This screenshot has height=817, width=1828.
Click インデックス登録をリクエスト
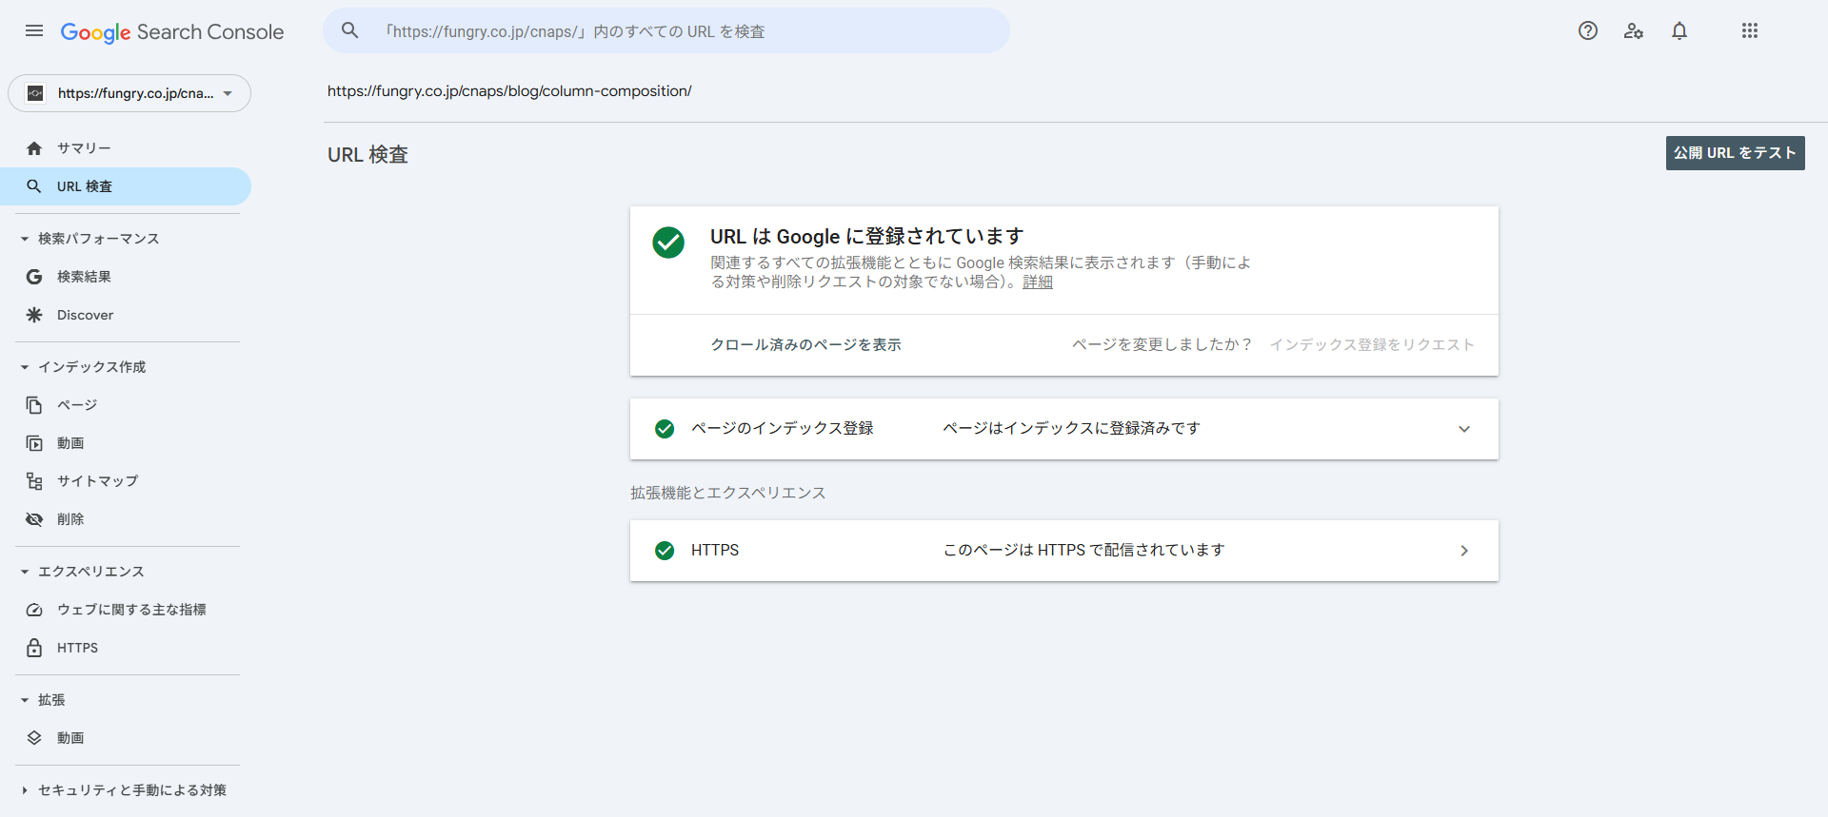[x=1372, y=344]
